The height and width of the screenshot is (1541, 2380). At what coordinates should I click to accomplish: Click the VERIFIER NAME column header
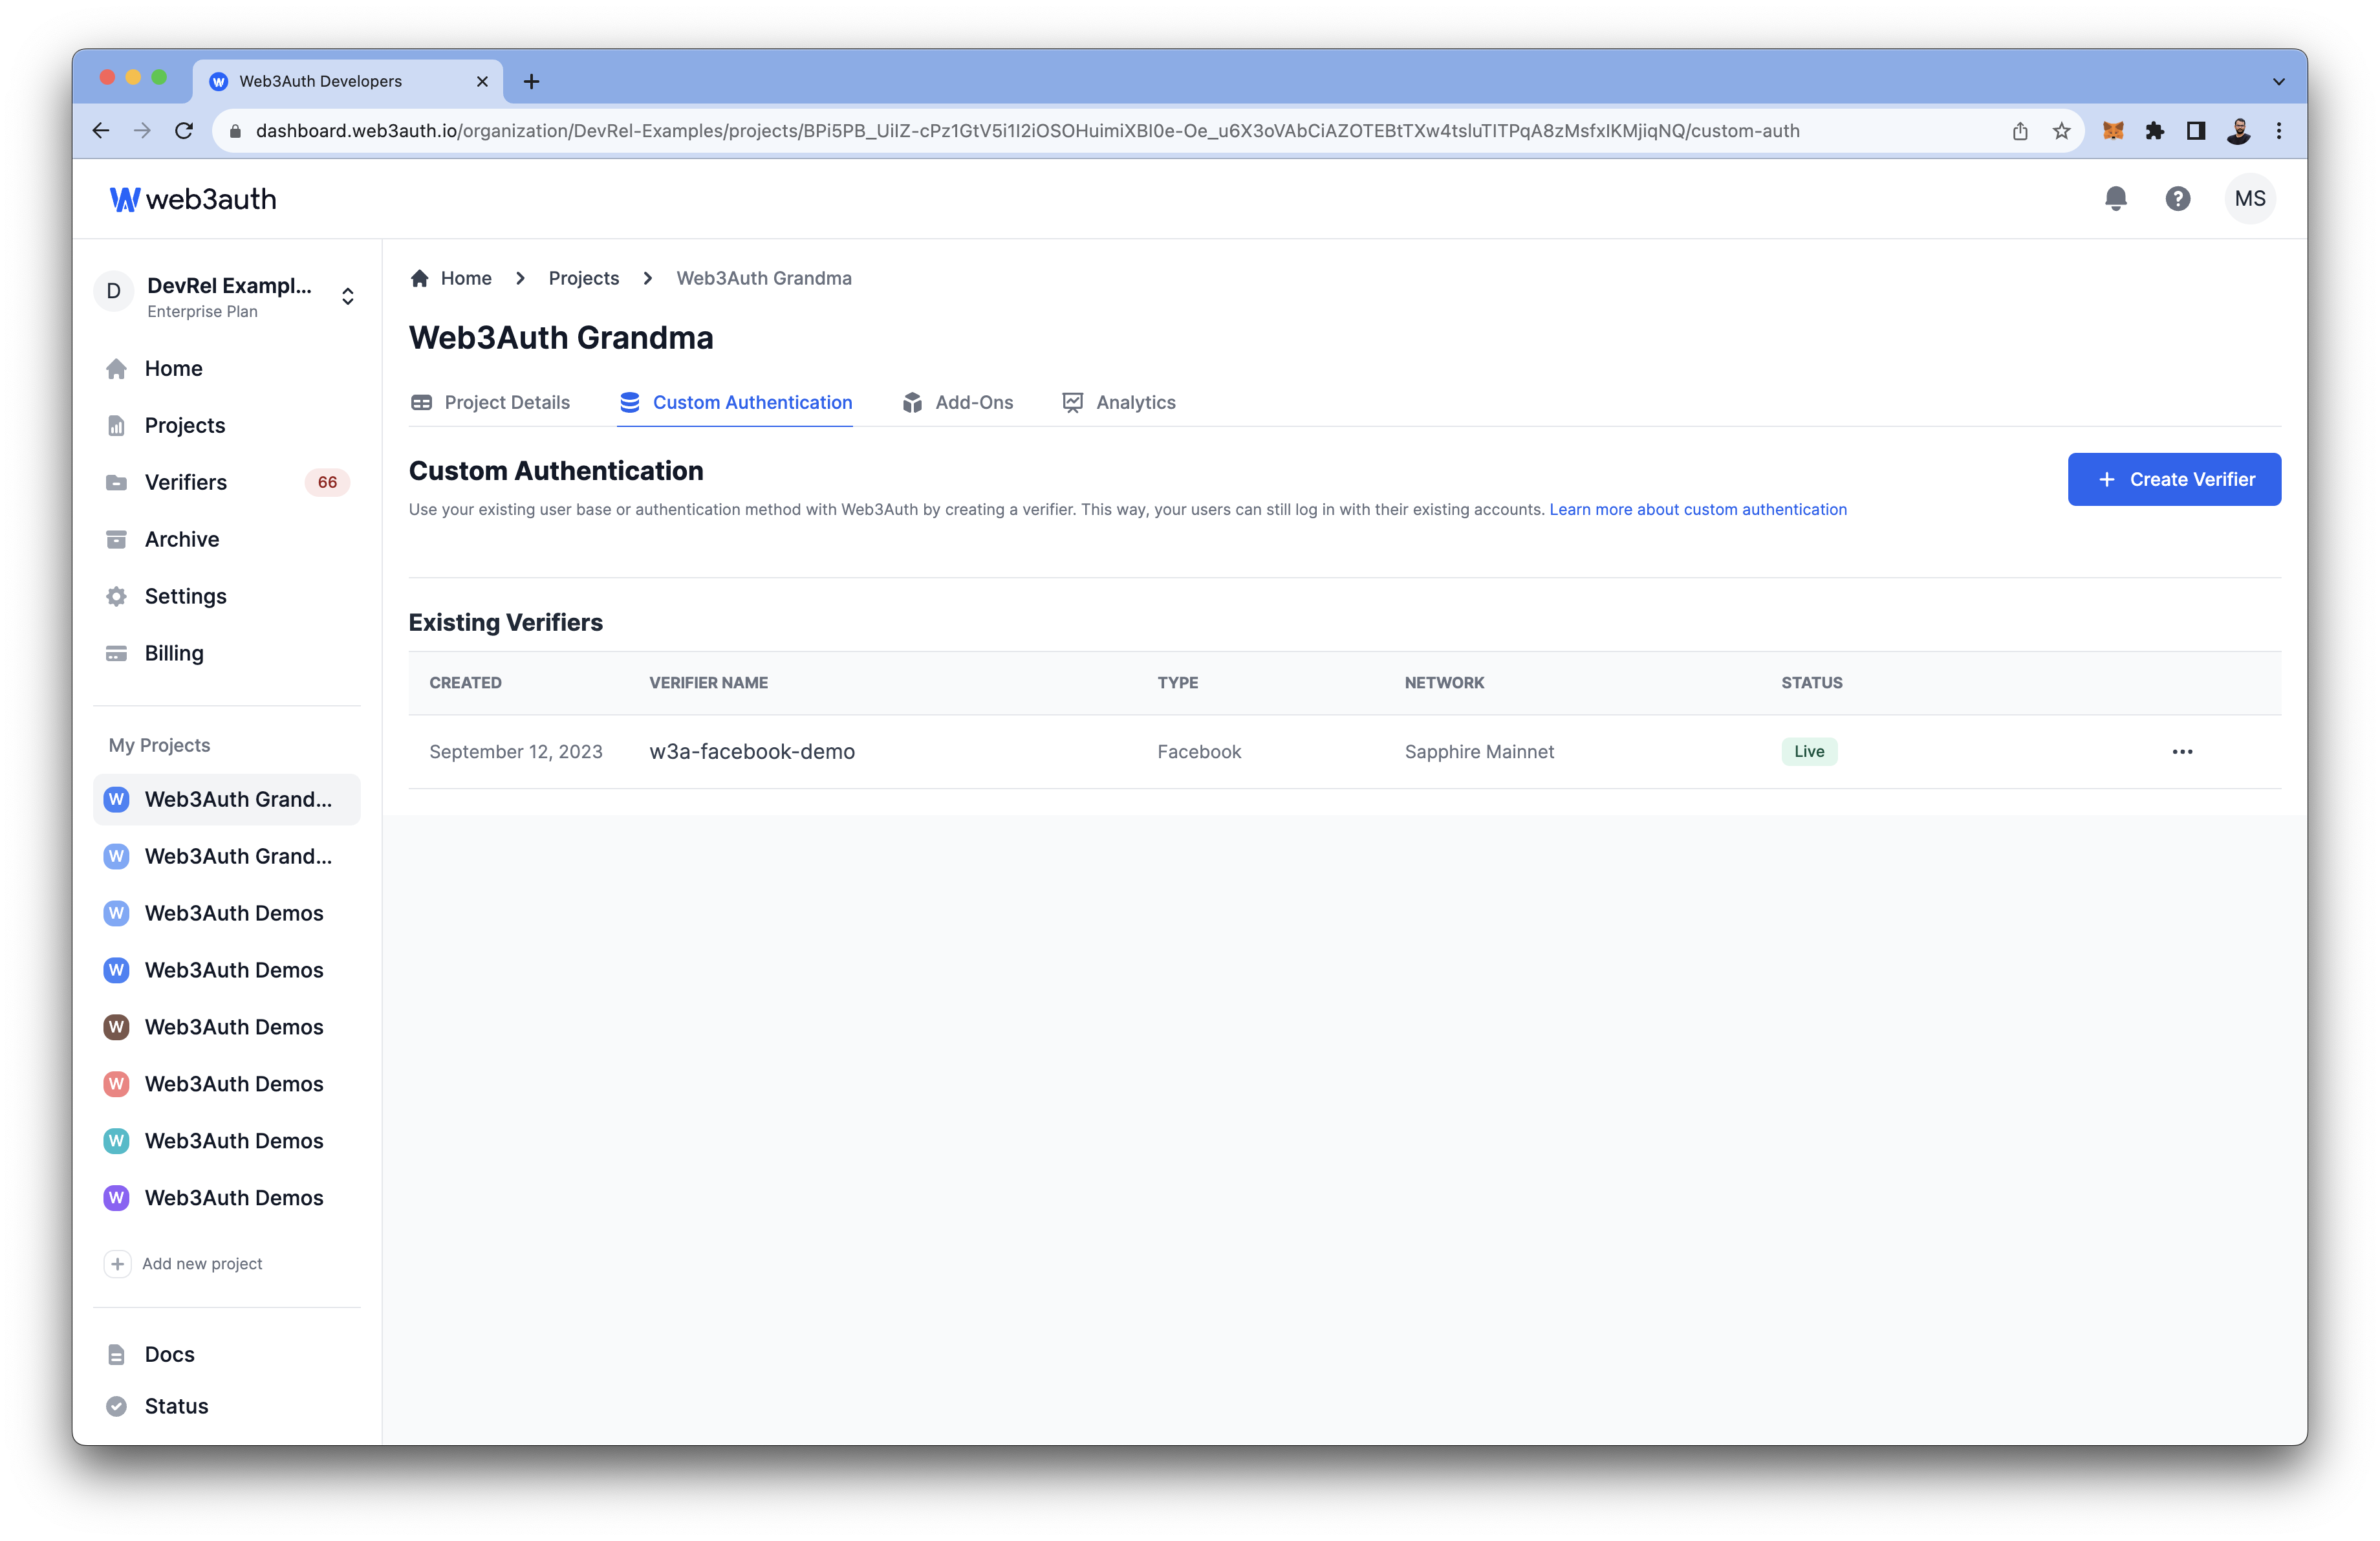[708, 682]
